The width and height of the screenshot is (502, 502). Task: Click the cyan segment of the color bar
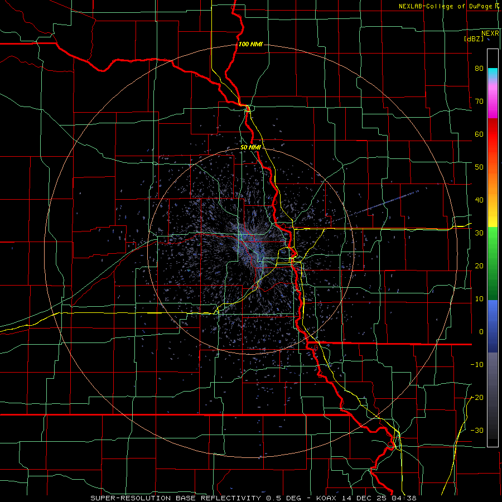coord(493,73)
